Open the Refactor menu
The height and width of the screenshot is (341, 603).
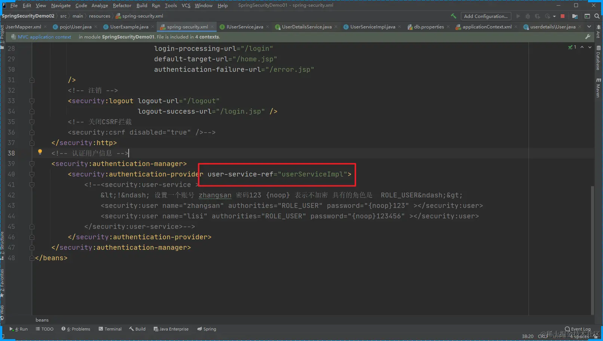pos(122,5)
